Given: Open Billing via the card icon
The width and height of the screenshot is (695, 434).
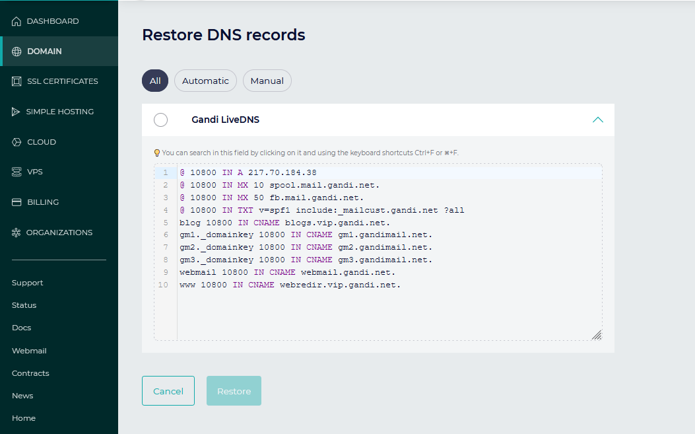Looking at the screenshot, I should [x=17, y=202].
